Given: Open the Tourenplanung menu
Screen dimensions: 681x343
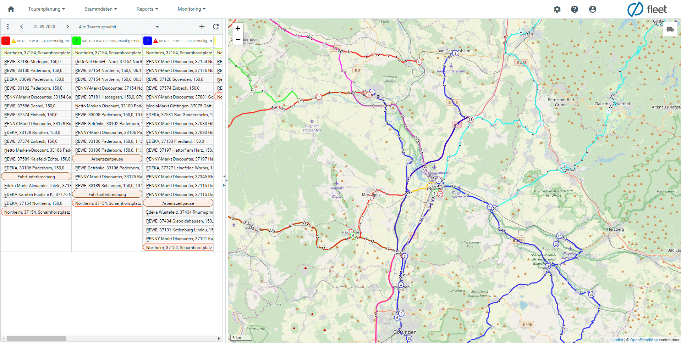Looking at the screenshot, I should (46, 9).
